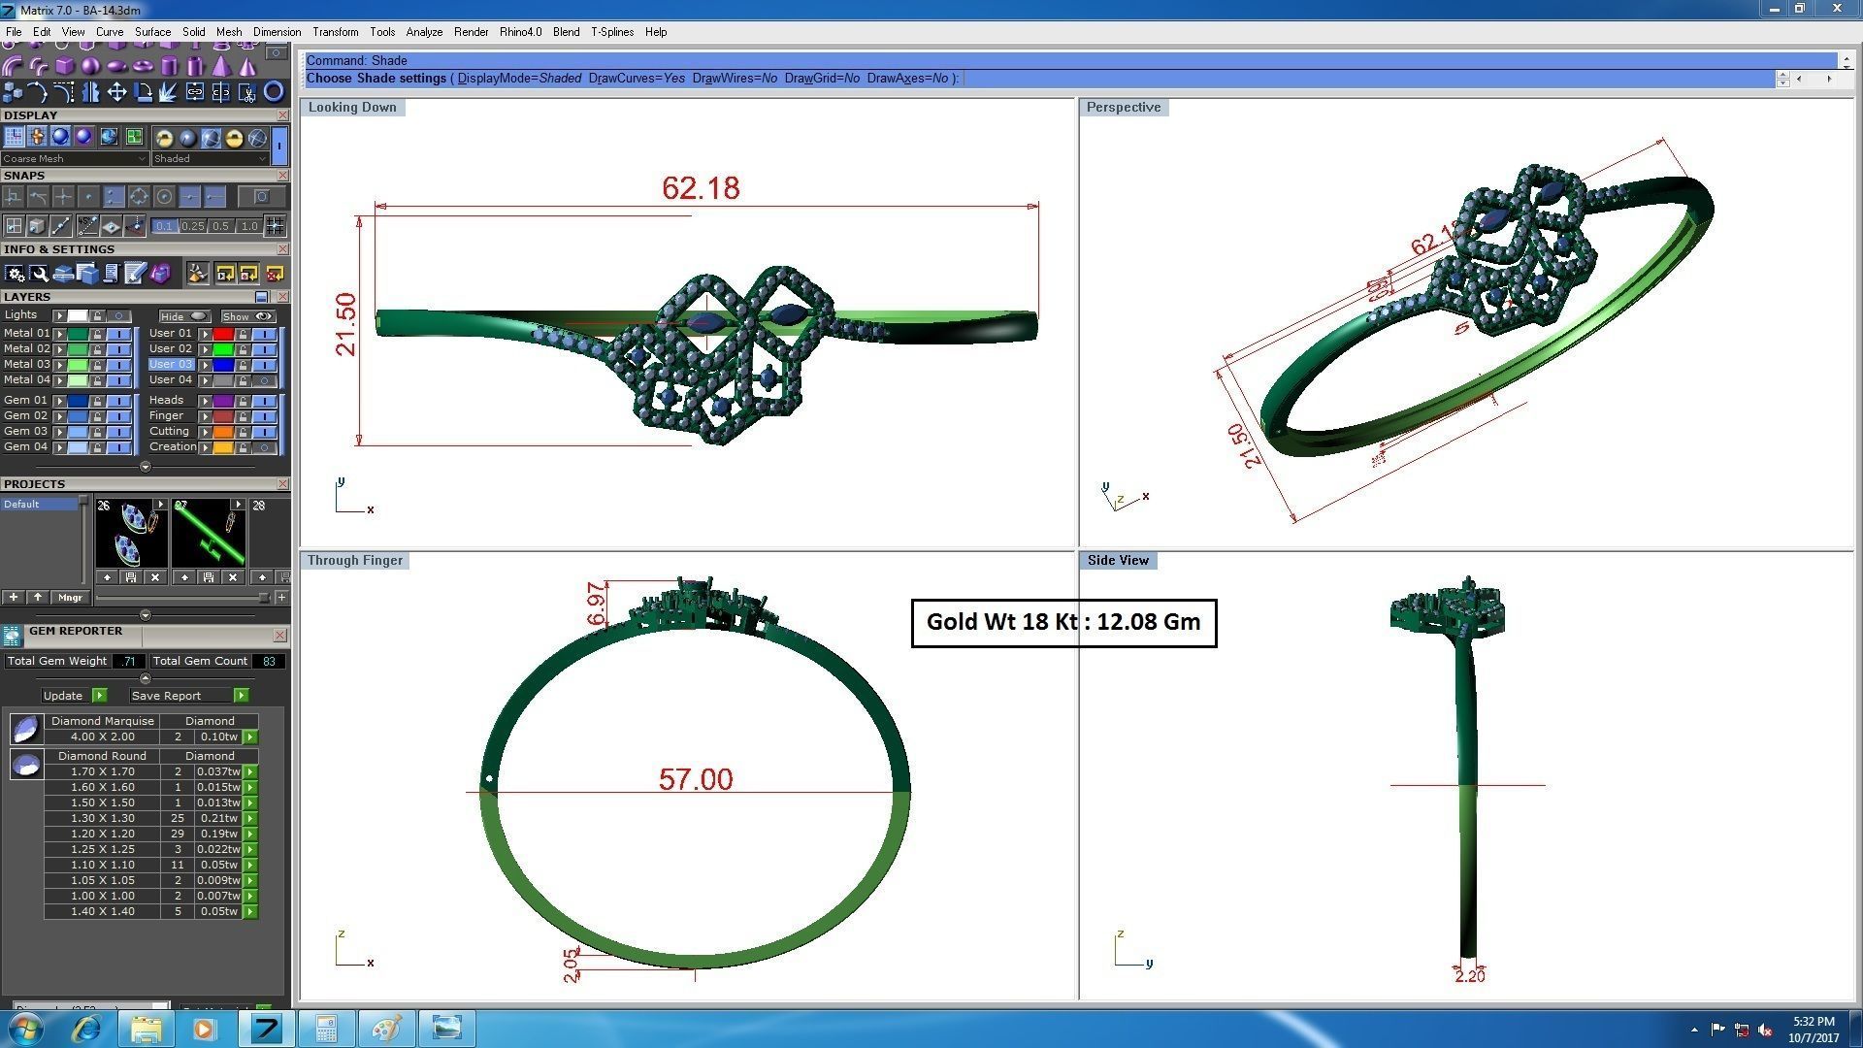Open the Render menu
Viewport: 1863px width, 1048px height.
[x=471, y=32]
